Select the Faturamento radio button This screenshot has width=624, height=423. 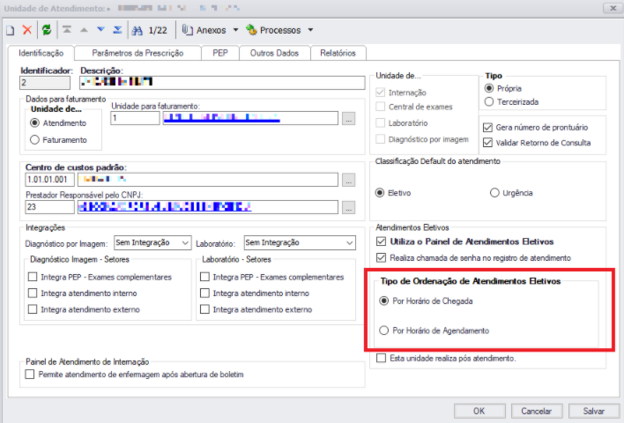[x=35, y=139]
